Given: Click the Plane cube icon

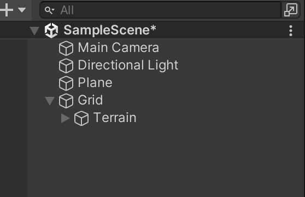Looking at the screenshot, I should click(x=66, y=83).
